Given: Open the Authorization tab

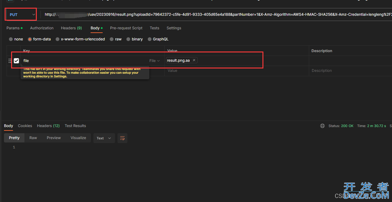Looking at the screenshot, I should (x=42, y=28).
